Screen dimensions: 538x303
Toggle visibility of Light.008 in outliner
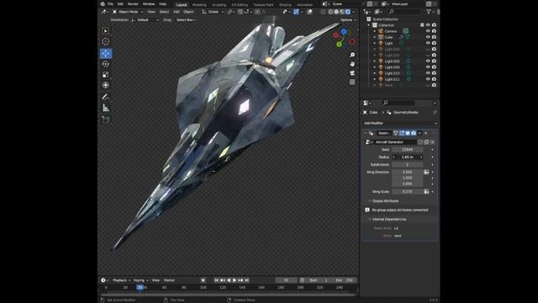pos(428,61)
